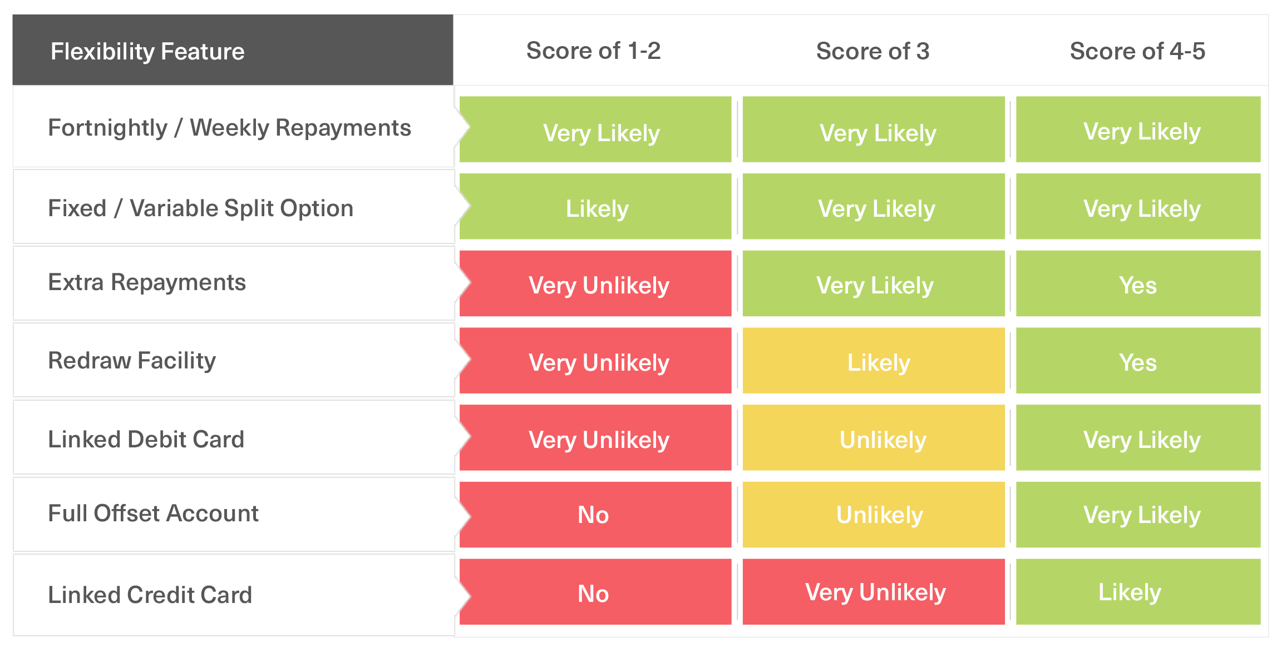Click green Likely cell for Linked Credit Card
The height and width of the screenshot is (653, 1282).
click(1138, 592)
